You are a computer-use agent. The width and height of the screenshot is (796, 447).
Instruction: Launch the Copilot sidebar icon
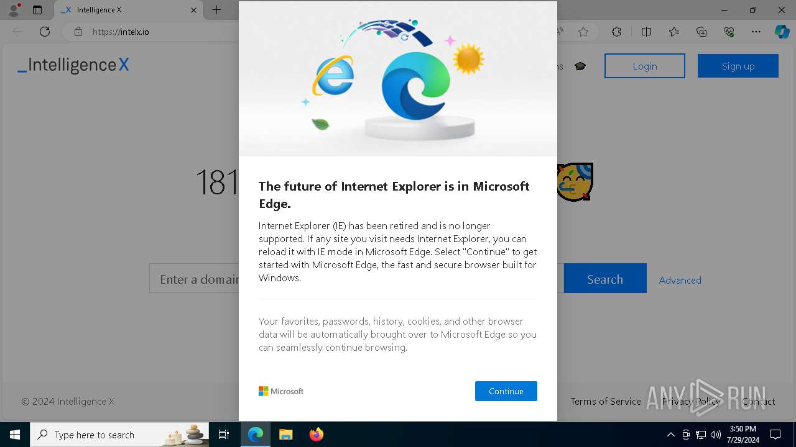click(782, 32)
